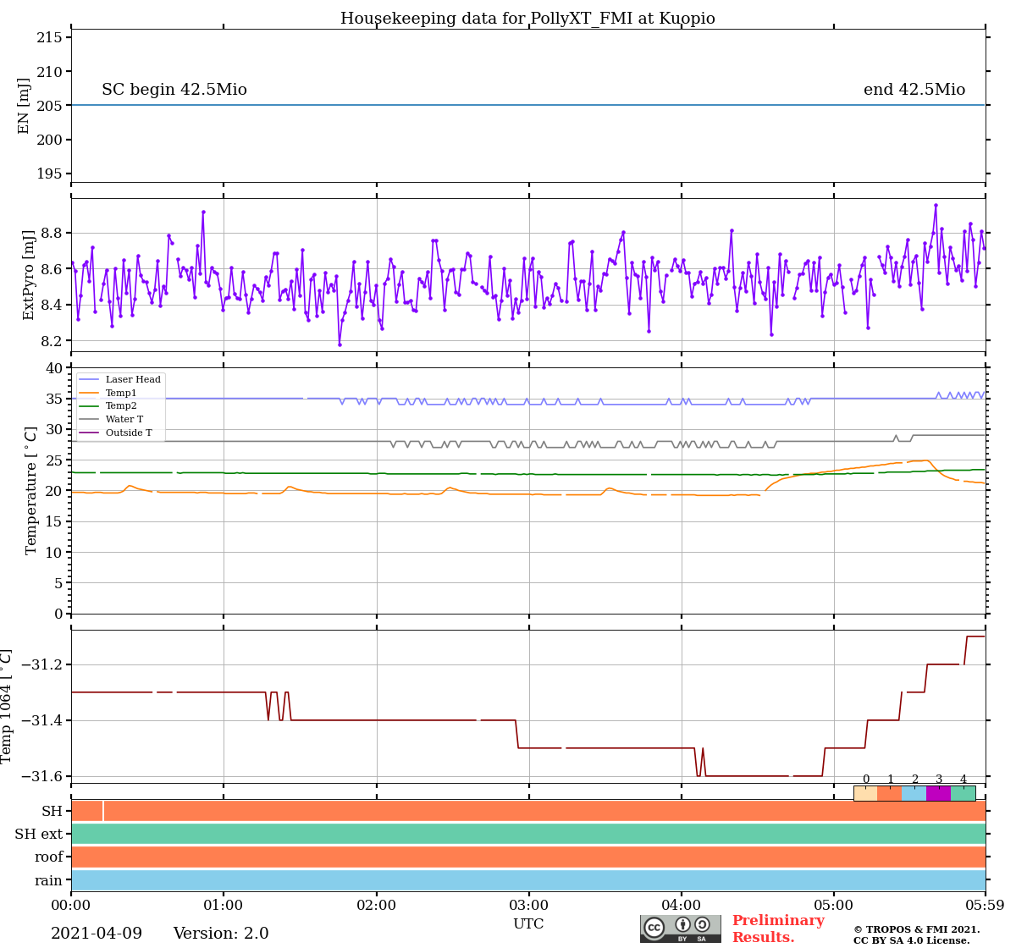Viewport: 1016px width, 948px height.
Task: Click the UTC axis label
Action: (528, 923)
